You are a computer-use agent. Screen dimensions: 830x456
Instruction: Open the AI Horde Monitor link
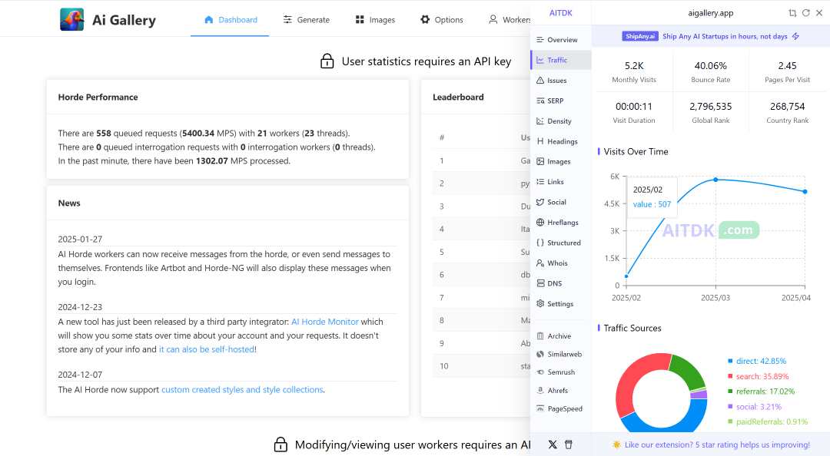point(324,322)
